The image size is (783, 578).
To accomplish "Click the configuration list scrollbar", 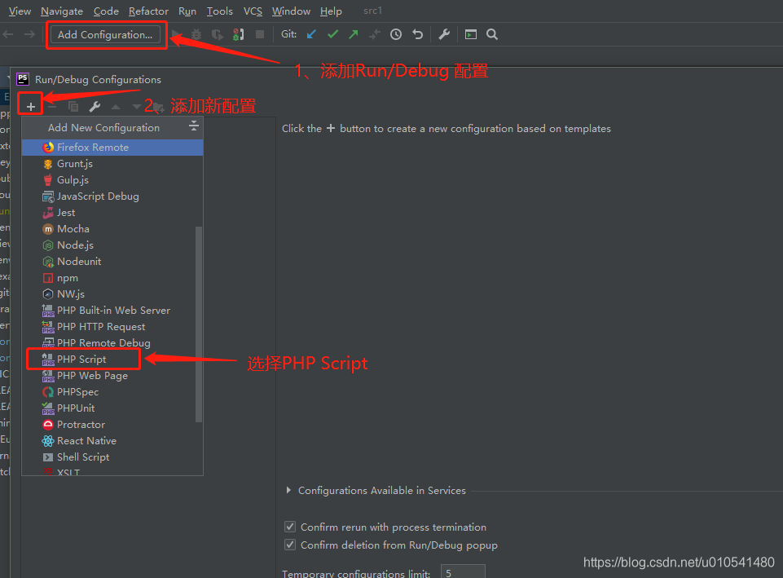I will pos(199,324).
